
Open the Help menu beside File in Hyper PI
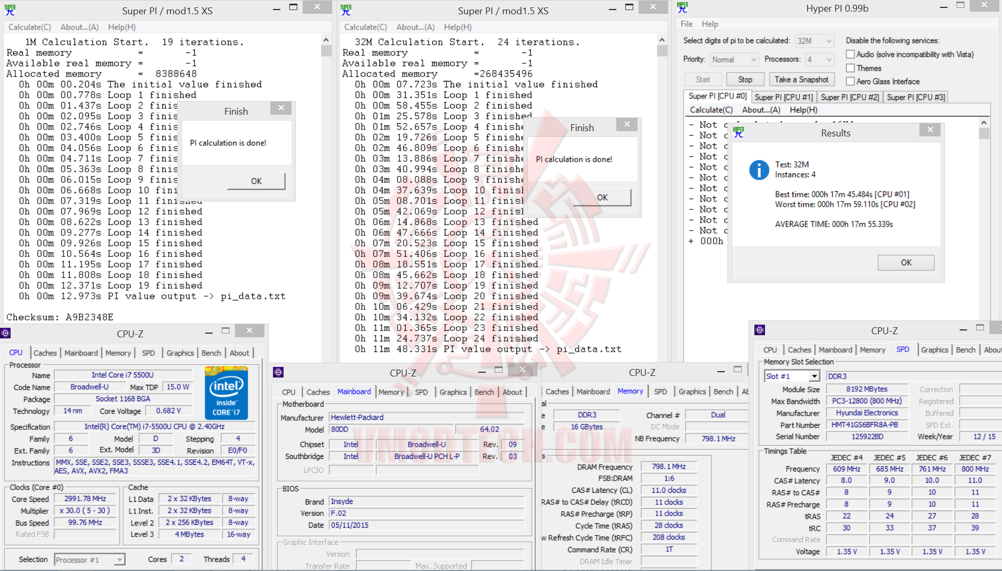[x=710, y=24]
